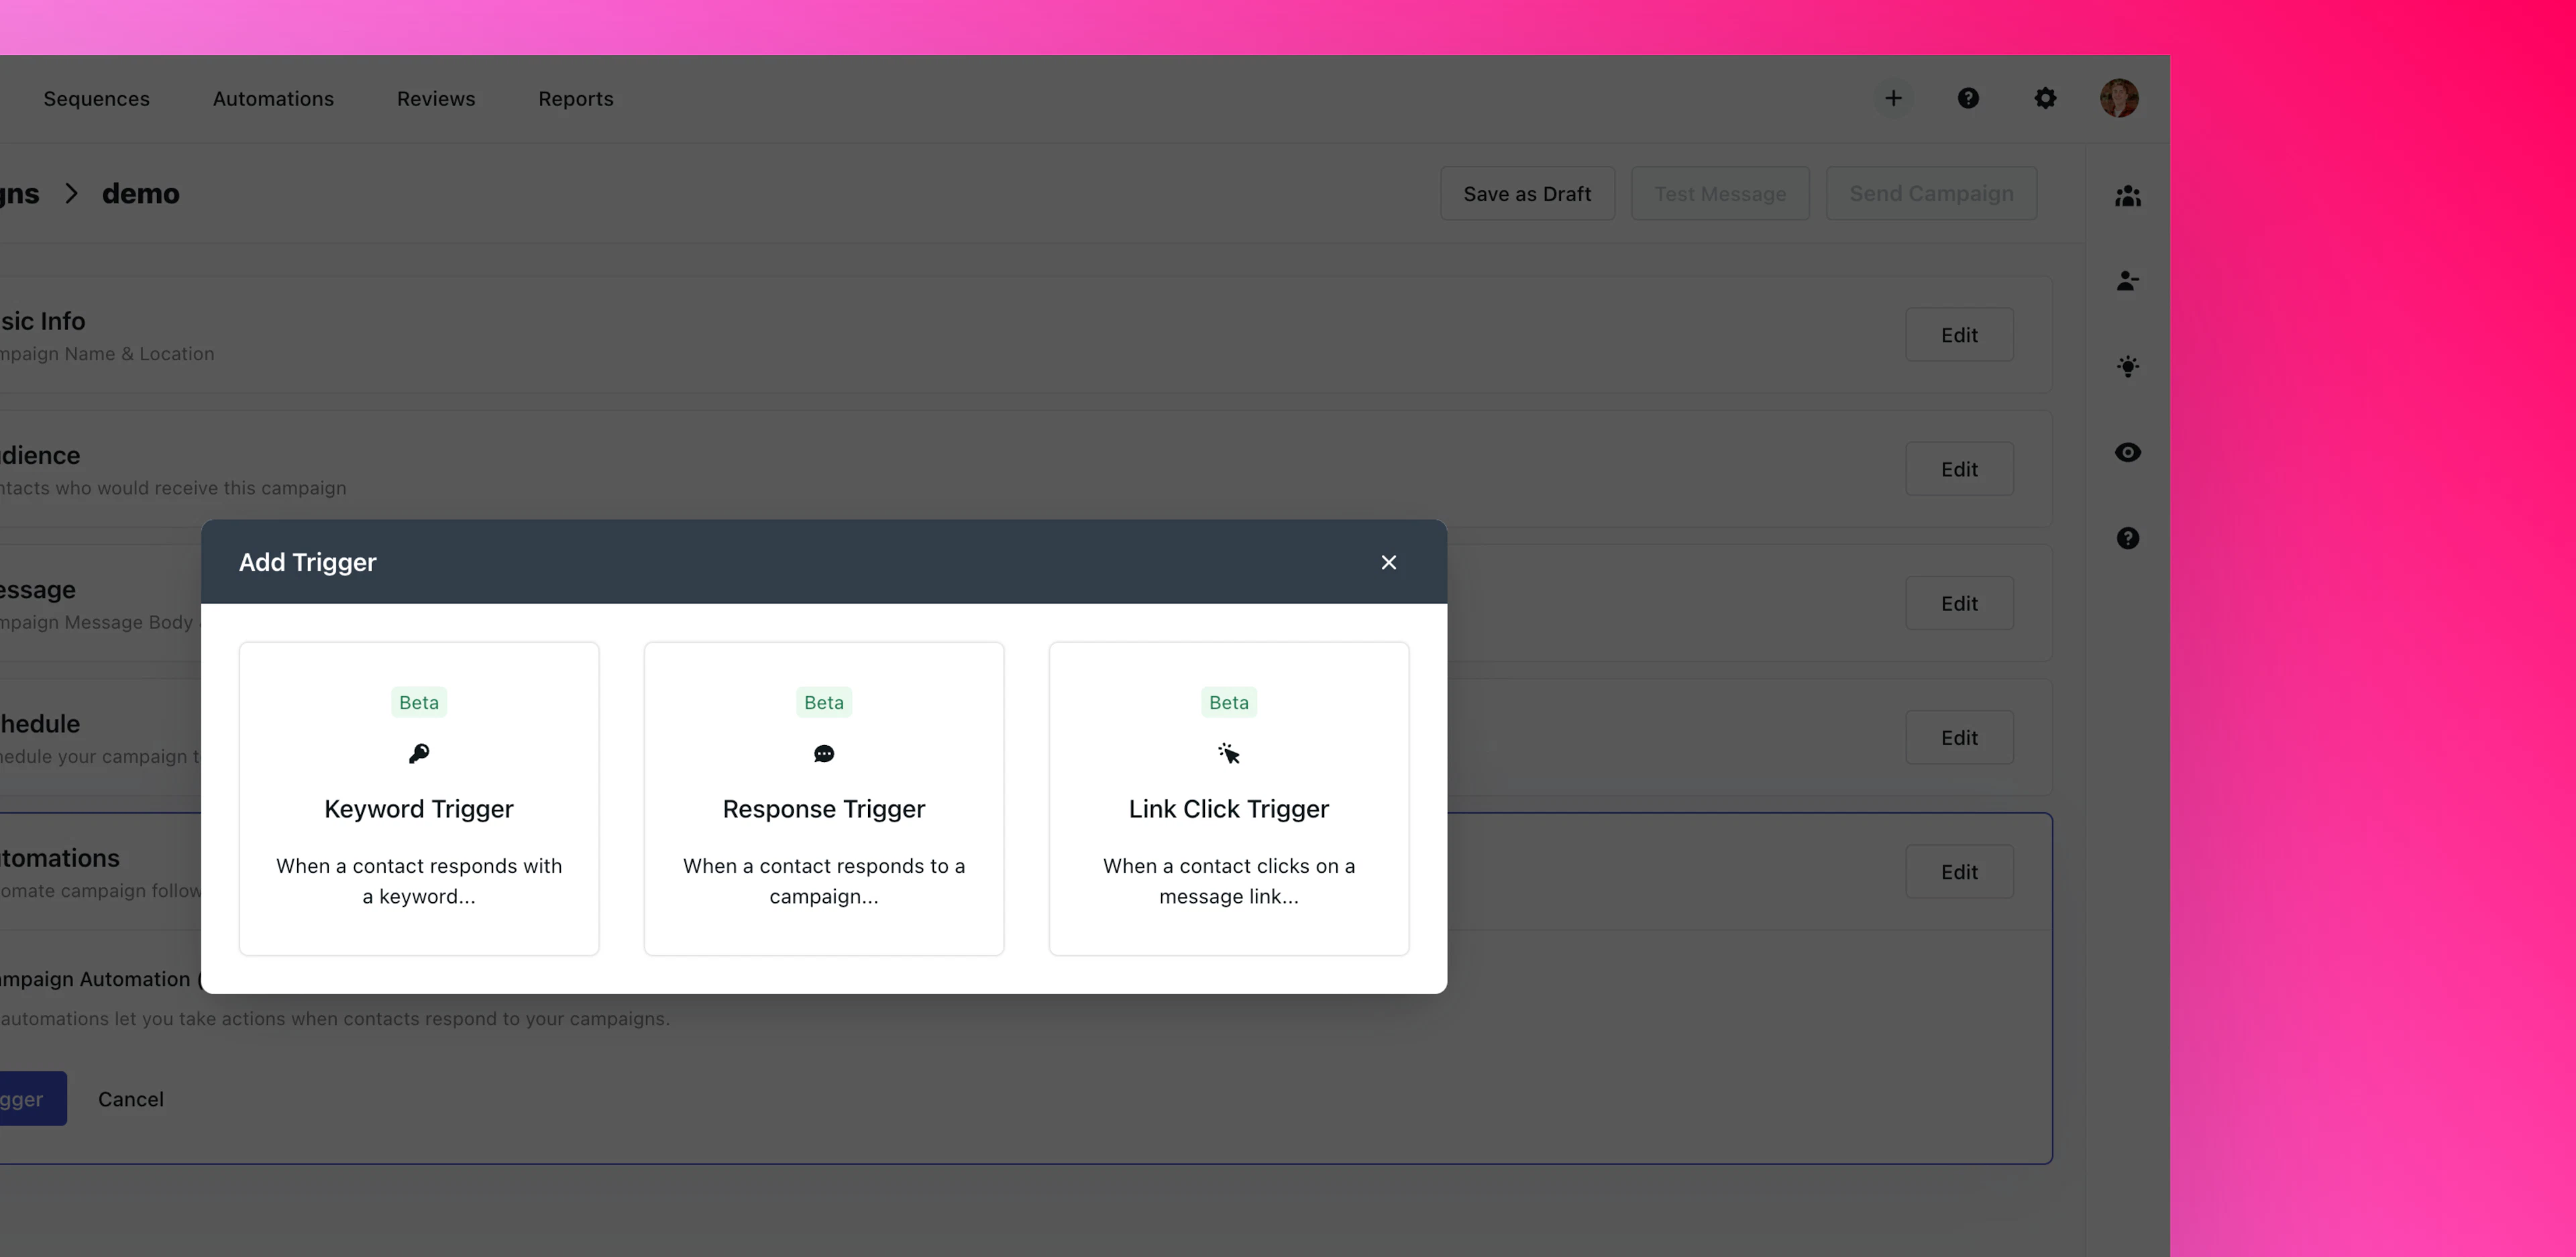The height and width of the screenshot is (1257, 2576).
Task: Switch to the Reports tab
Action: click(575, 98)
